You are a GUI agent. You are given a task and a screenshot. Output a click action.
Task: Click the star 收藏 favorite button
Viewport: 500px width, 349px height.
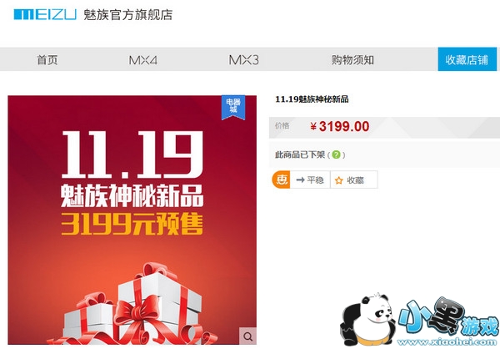354,180
